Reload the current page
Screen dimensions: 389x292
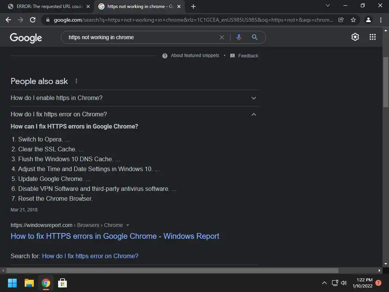33,20
